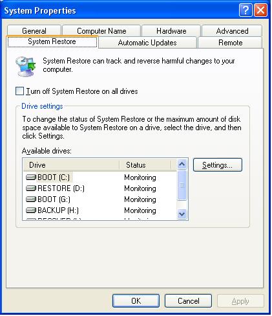Viewport: 272px width, 316px height.
Task: Confirm with the OK button
Action: point(136,300)
